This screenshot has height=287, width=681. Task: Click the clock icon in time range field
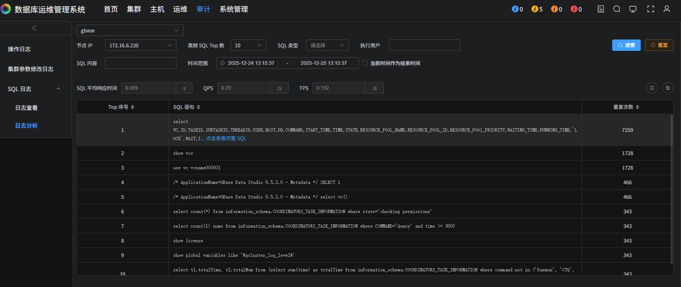(222, 63)
